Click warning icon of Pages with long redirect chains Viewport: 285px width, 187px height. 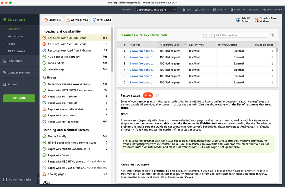point(44,109)
